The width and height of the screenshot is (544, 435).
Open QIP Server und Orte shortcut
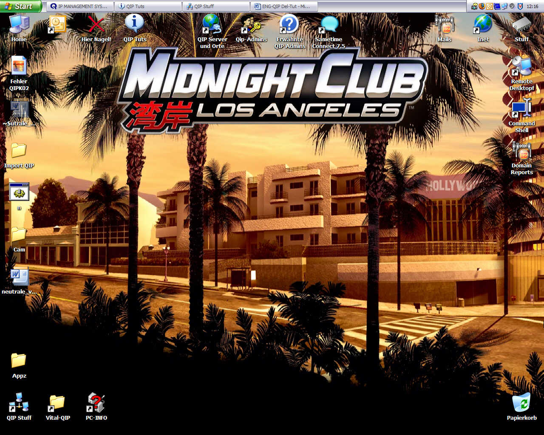point(212,32)
